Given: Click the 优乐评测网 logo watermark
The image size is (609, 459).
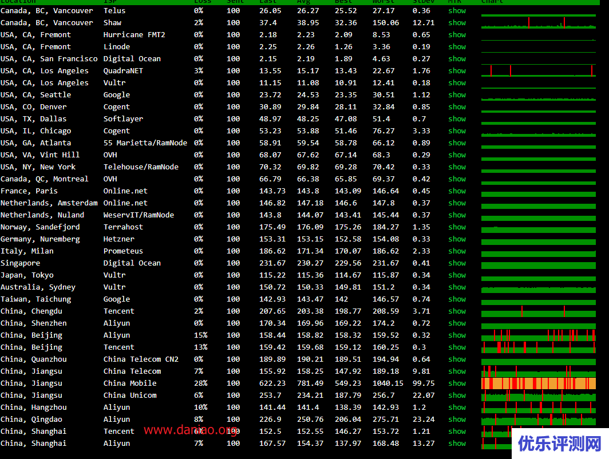Looking at the screenshot, I should 560,443.
